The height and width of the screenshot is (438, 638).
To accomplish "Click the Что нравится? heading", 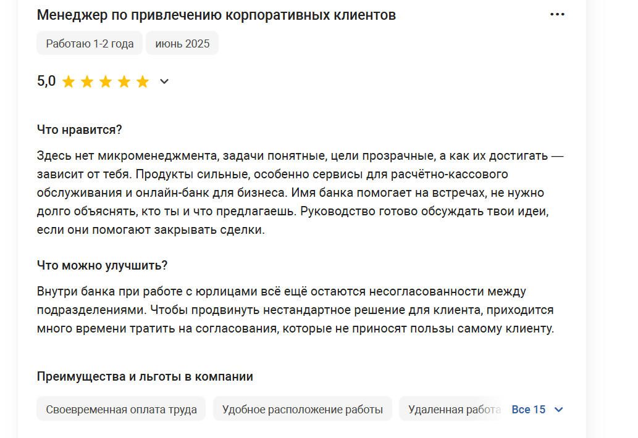I will (x=79, y=130).
